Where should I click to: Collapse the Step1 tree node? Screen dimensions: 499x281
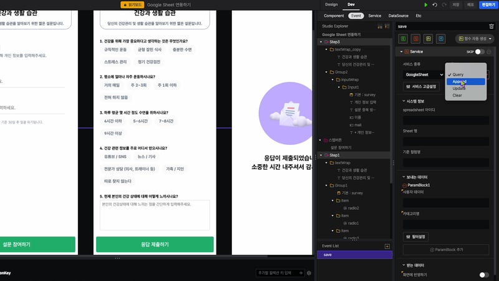pos(321,155)
